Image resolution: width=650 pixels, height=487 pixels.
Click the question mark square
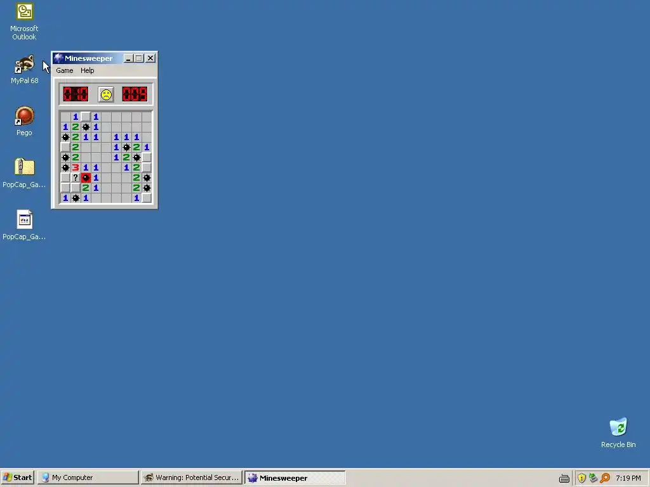pyautogui.click(x=76, y=178)
